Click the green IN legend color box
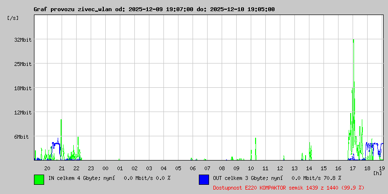Screen dimensions: 388x194 39,179
